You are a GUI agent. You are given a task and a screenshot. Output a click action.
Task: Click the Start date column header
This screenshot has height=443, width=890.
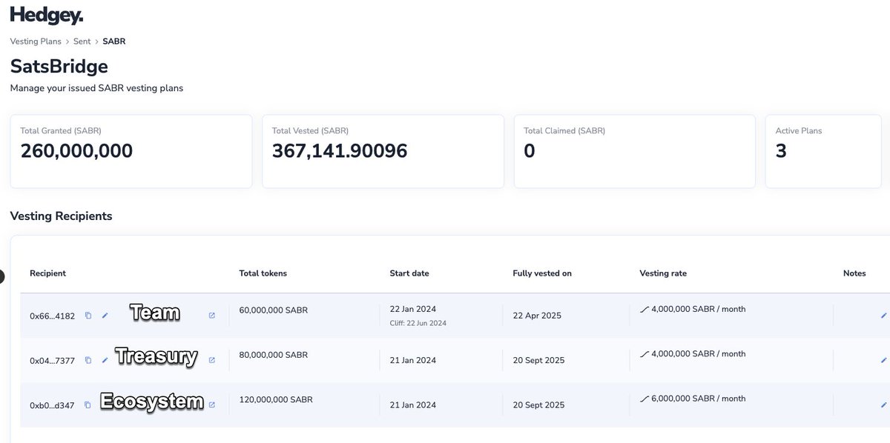tap(409, 273)
